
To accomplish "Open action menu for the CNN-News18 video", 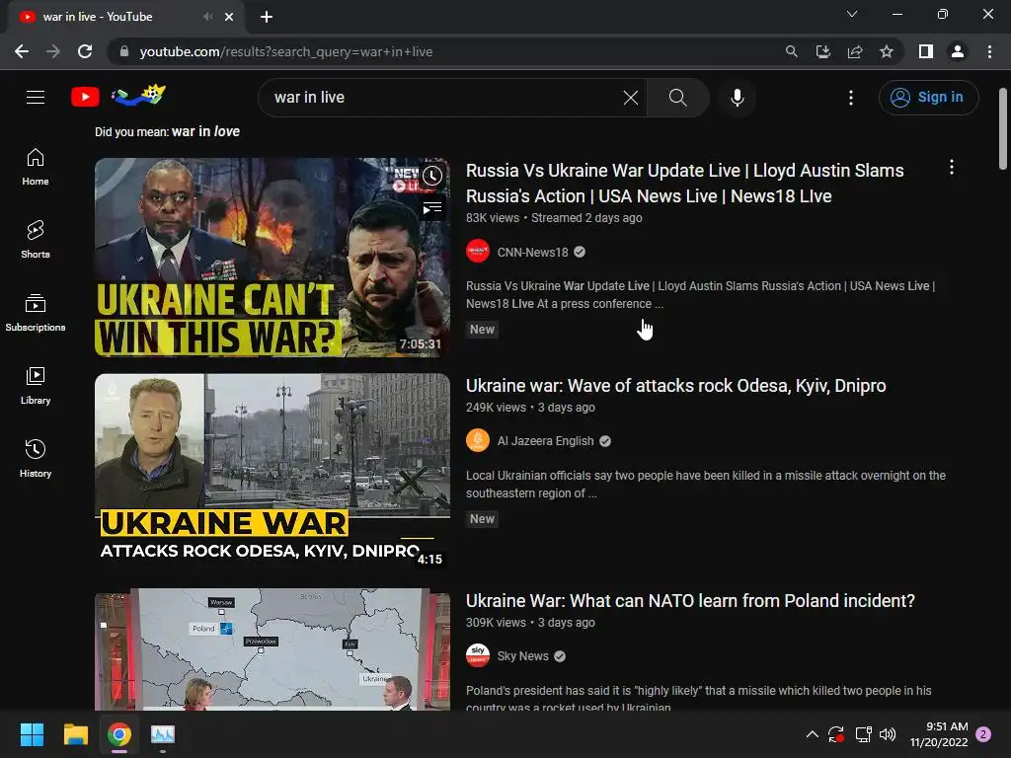I will pyautogui.click(x=952, y=168).
